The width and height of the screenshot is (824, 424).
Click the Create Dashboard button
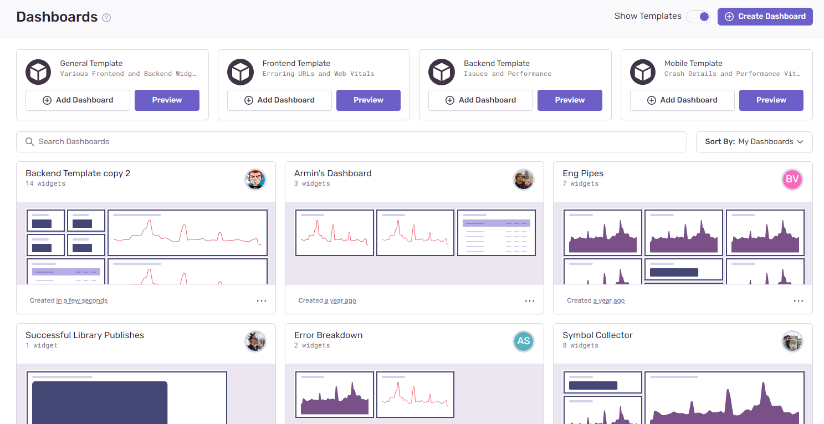tap(765, 17)
